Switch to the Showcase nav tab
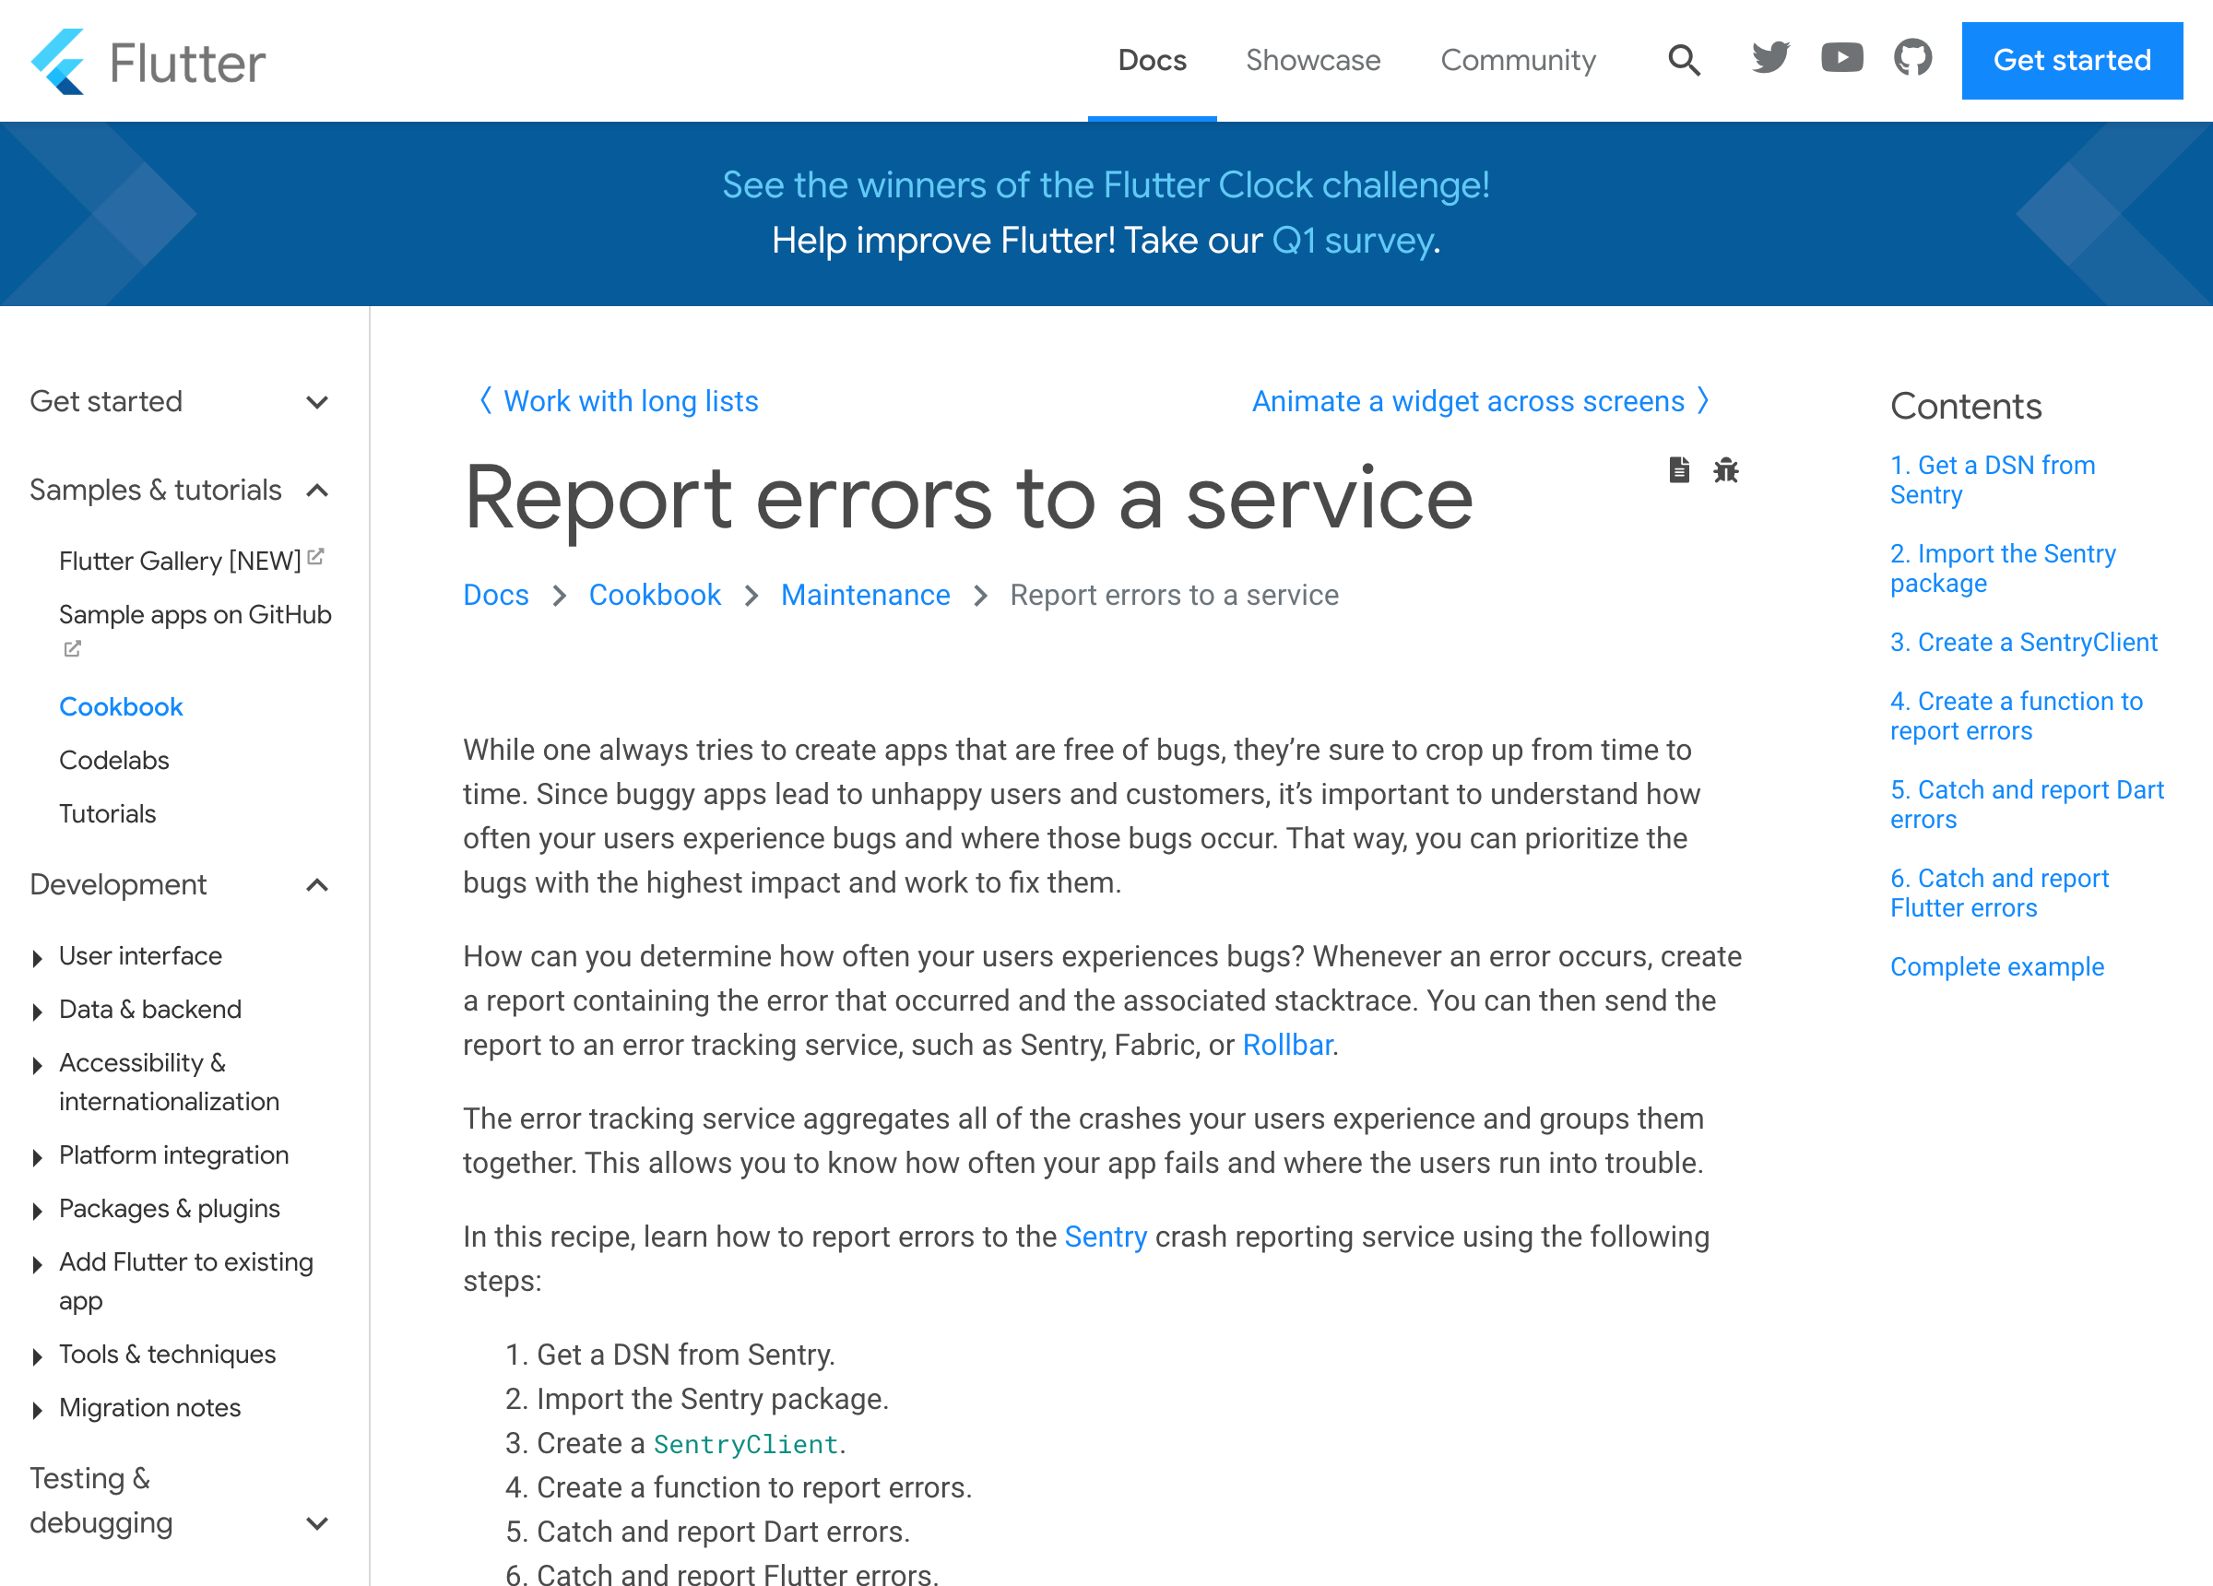 pos(1312,61)
